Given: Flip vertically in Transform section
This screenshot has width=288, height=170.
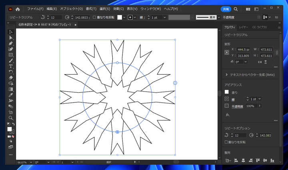Looking at the screenshot, I should [266, 62].
